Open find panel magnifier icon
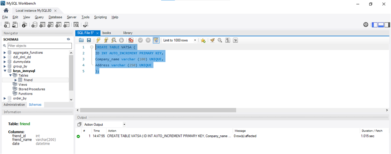 pyautogui.click(x=220, y=40)
